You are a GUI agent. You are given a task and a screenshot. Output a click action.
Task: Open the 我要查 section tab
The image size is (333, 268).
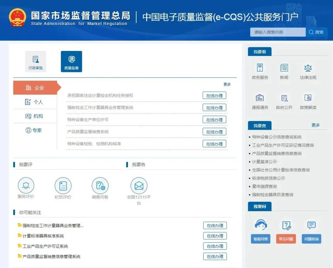[x=260, y=125]
